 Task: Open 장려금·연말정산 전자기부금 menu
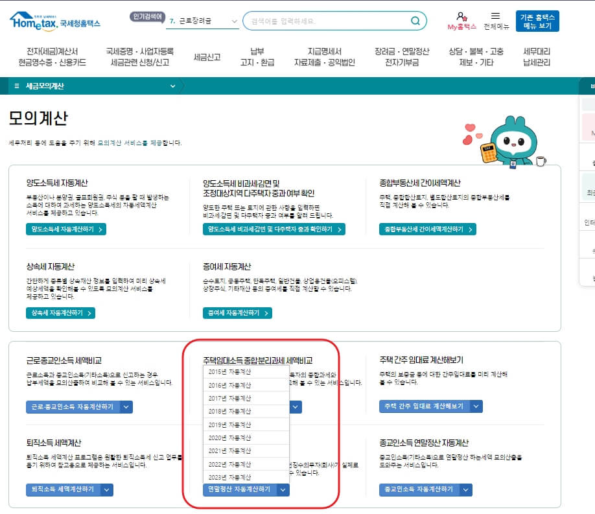click(402, 57)
